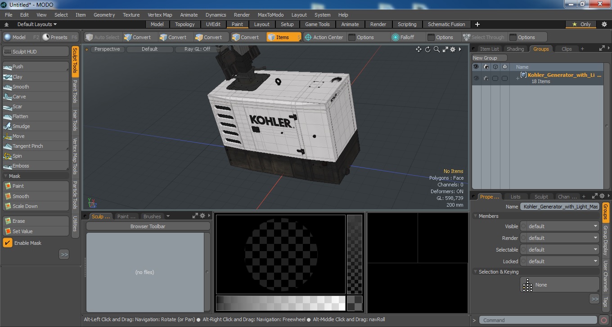Activate the Scar sculpt tool
Viewport: 612px width, 327px height.
click(36, 106)
